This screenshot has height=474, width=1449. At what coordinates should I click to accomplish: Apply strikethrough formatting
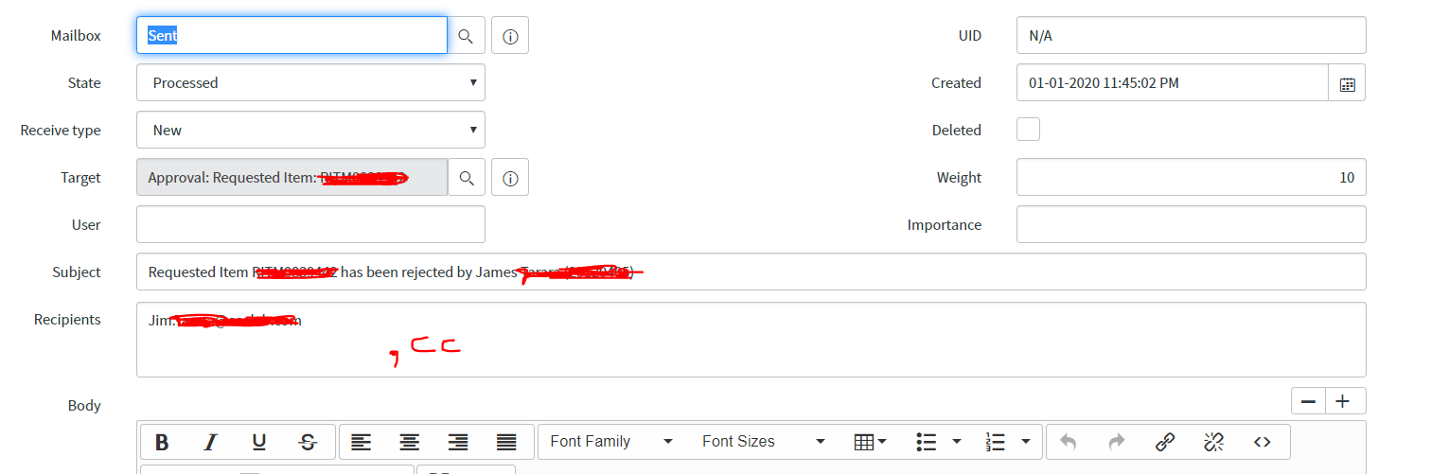pos(308,442)
